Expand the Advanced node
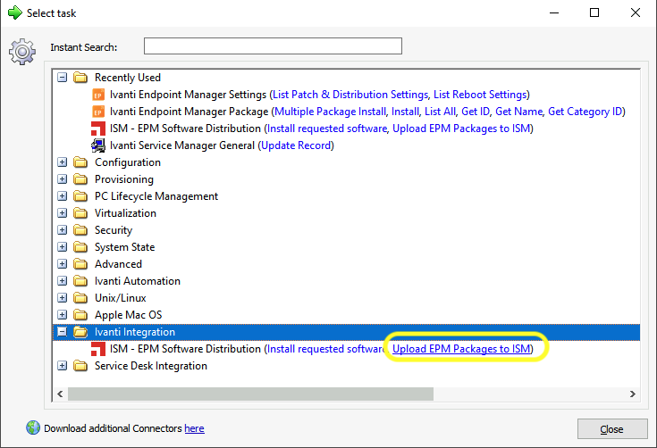The image size is (657, 448). 62,264
